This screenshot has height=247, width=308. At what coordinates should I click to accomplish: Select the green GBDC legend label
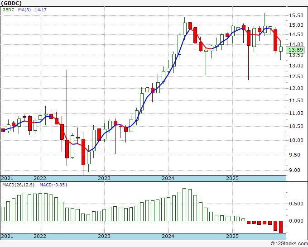tap(8, 9)
